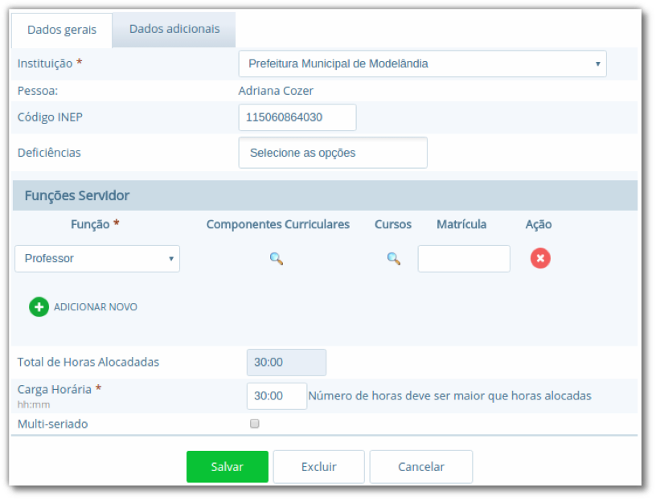Click the Carga Horária hours field

tap(277, 395)
